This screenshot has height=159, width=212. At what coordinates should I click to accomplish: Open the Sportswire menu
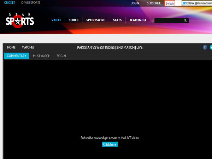click(96, 20)
